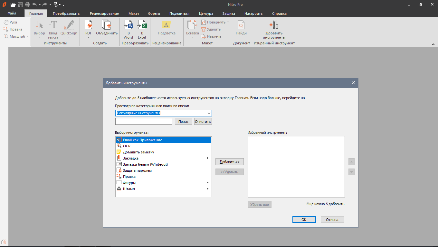Click Добавить инструменты ribbon icon
Viewport: 438px width, 247px height.
pos(274,29)
